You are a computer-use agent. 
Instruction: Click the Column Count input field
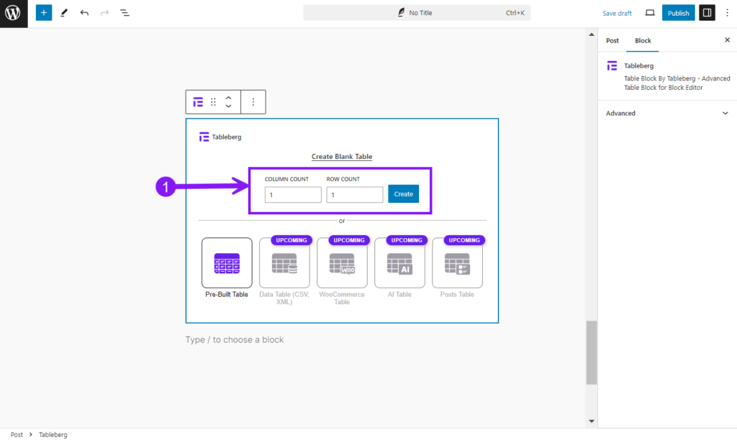pos(293,195)
